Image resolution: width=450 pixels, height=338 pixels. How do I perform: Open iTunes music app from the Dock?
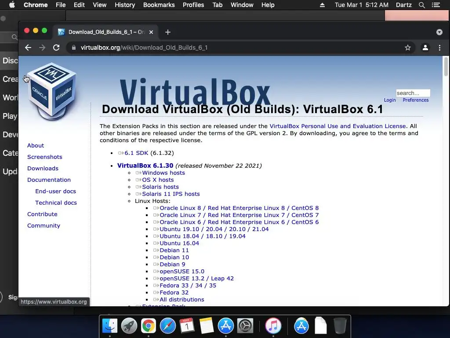tap(273, 326)
